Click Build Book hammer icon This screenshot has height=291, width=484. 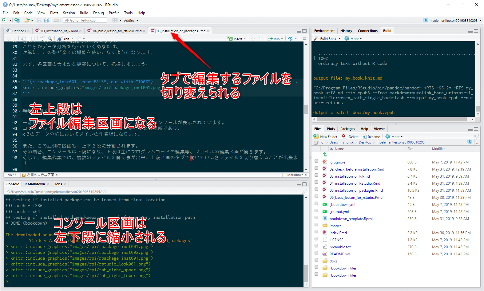[316, 39]
